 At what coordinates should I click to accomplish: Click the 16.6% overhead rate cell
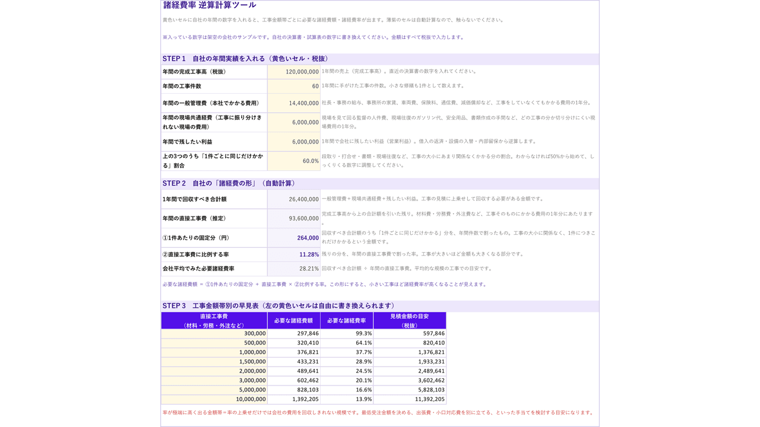[x=347, y=390]
